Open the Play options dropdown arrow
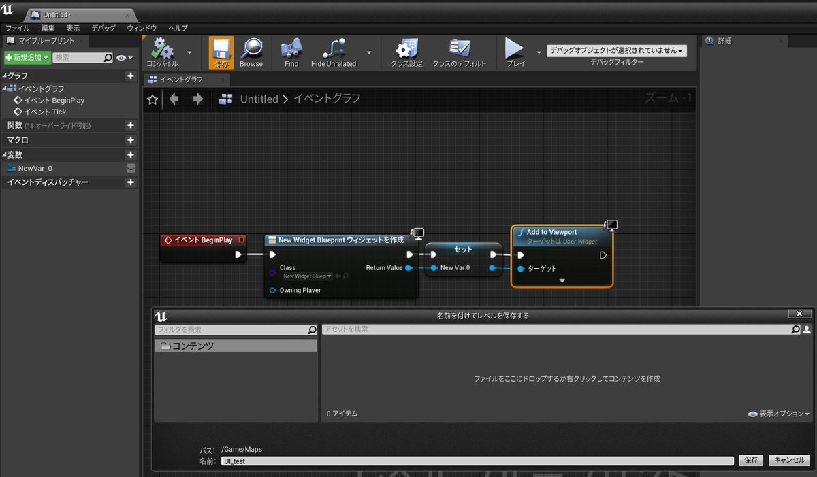Screen dimensions: 817x477 539,52
